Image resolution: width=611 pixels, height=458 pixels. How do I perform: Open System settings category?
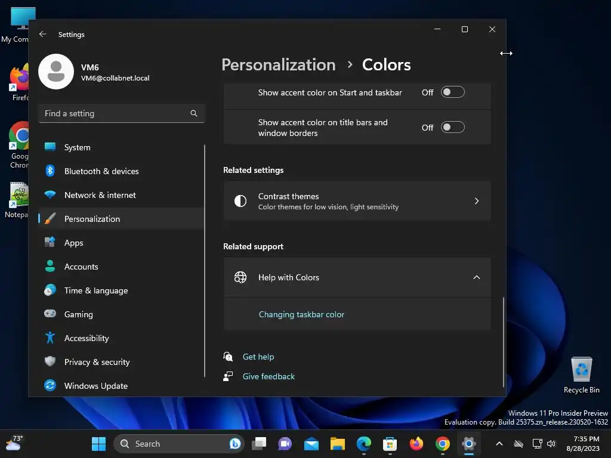coord(121,147)
